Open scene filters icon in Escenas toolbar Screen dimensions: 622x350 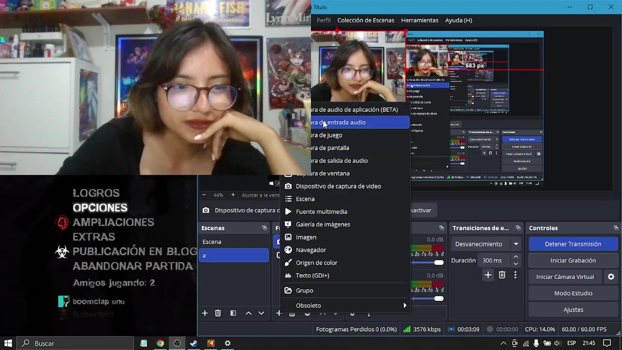(x=233, y=314)
